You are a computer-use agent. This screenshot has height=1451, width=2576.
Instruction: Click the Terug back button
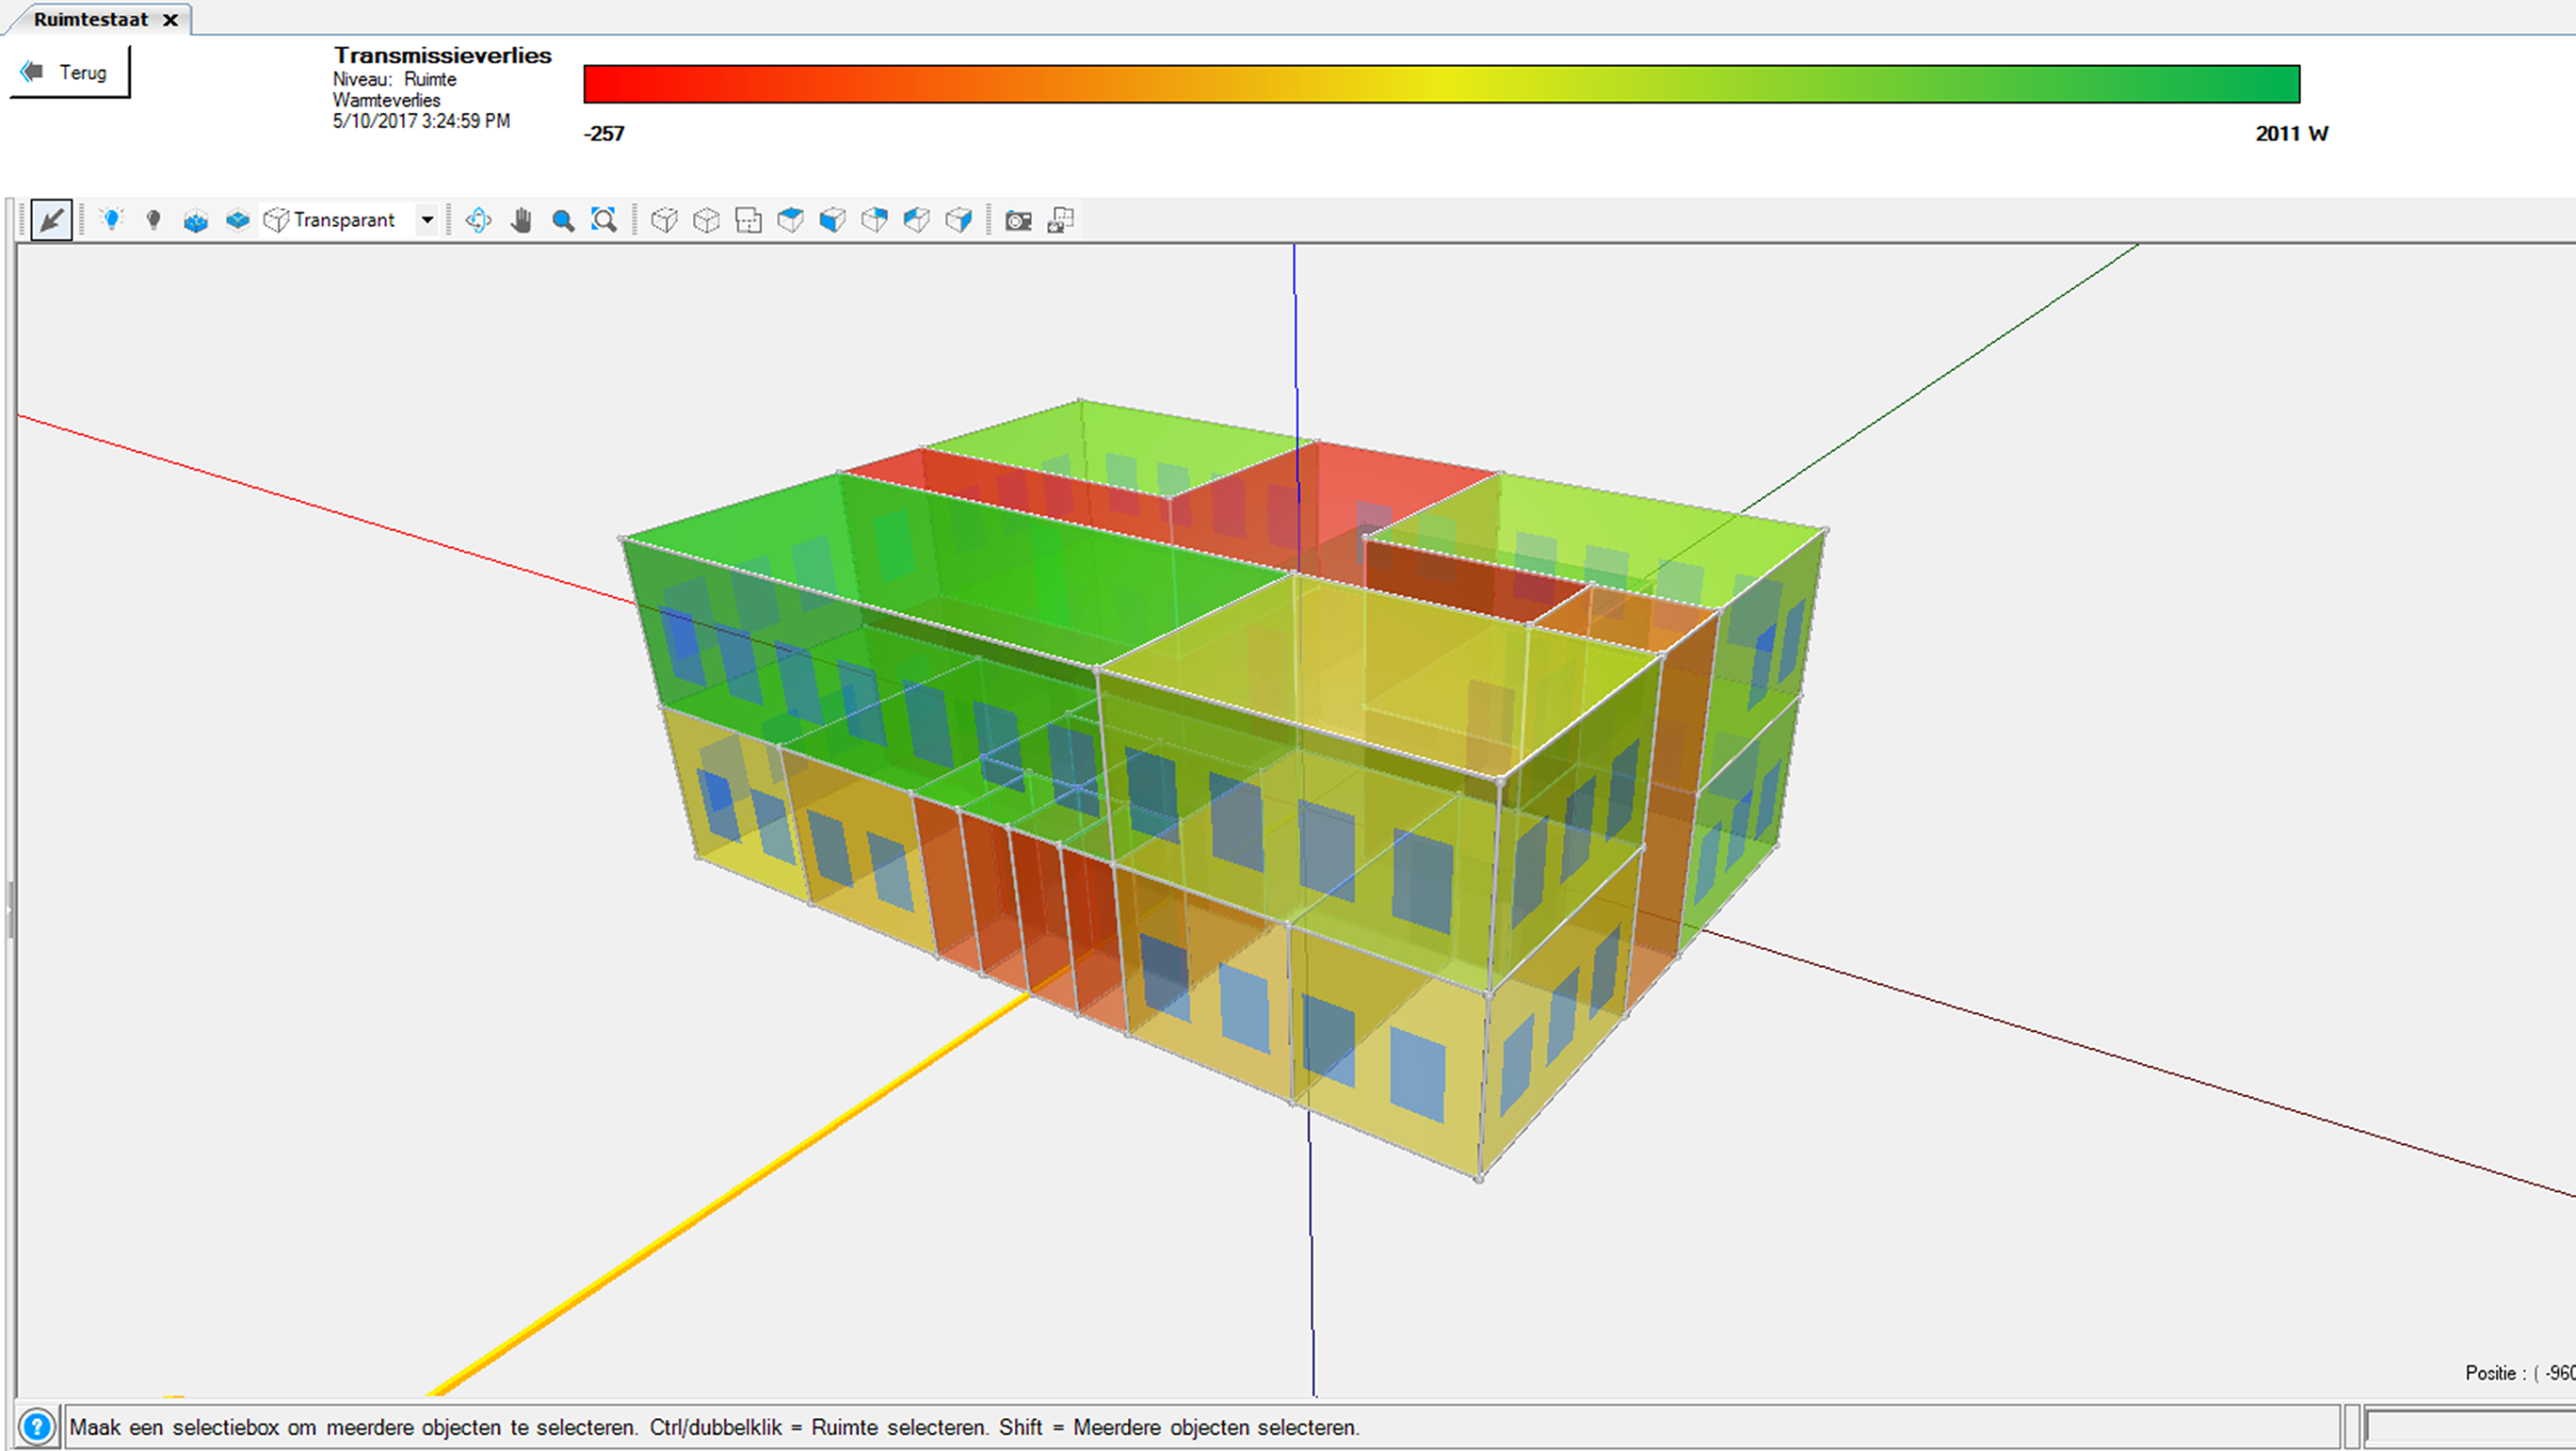69,73
